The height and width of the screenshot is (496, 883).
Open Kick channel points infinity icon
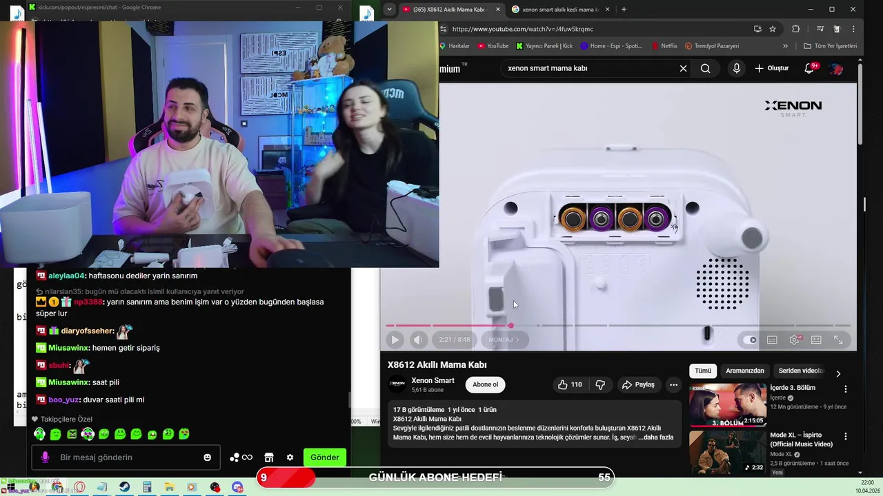tap(241, 457)
